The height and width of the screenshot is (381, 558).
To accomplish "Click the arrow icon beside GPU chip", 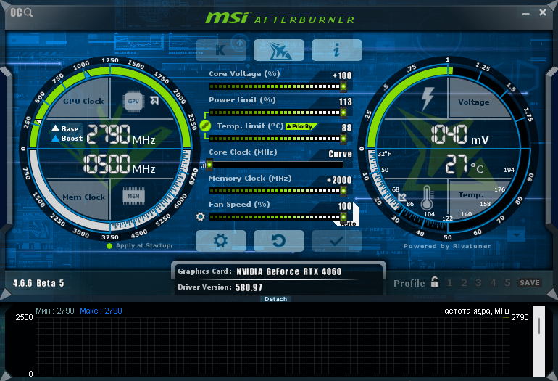I will [x=154, y=100].
